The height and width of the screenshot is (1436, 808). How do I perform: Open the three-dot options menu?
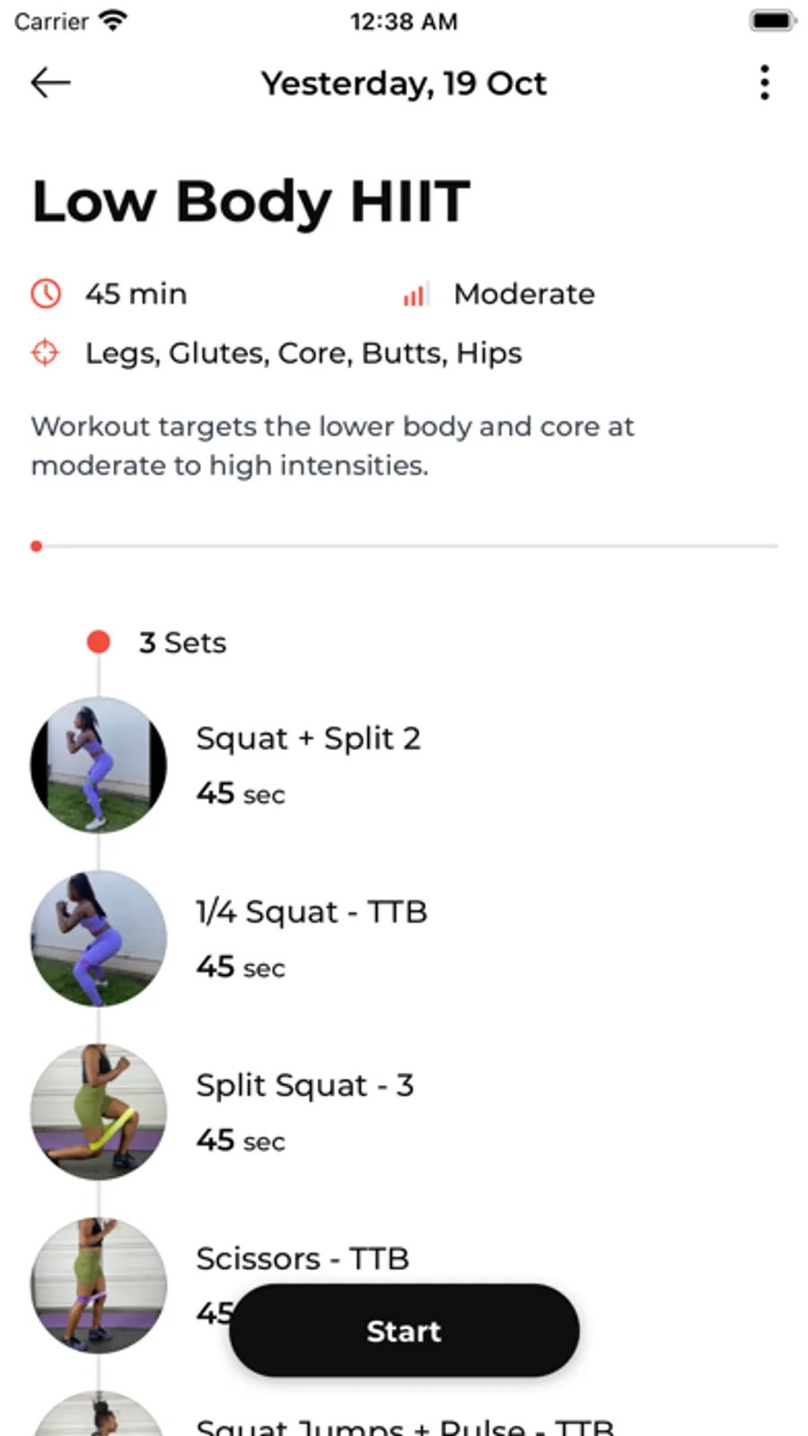click(x=764, y=83)
